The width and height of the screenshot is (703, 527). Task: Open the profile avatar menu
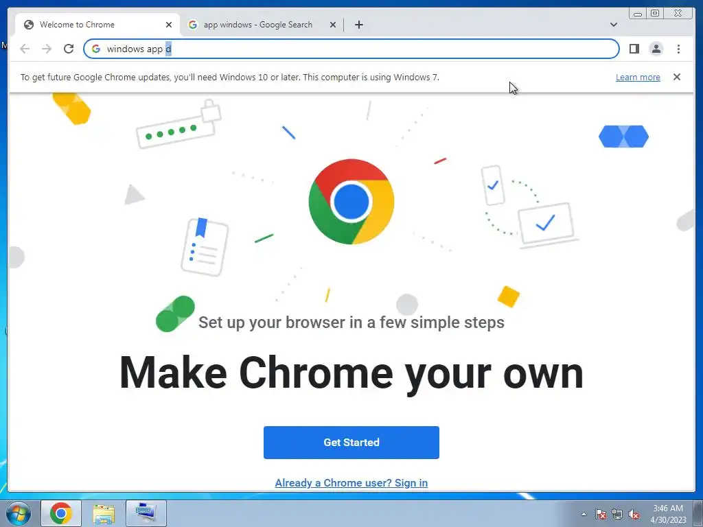point(656,49)
